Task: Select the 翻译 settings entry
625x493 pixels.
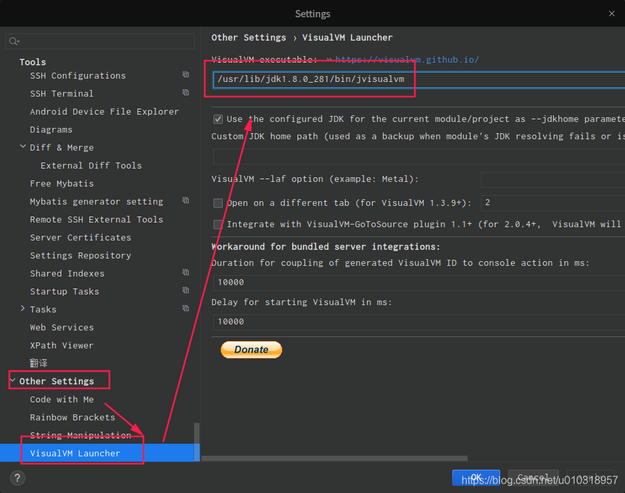Action: 39,363
